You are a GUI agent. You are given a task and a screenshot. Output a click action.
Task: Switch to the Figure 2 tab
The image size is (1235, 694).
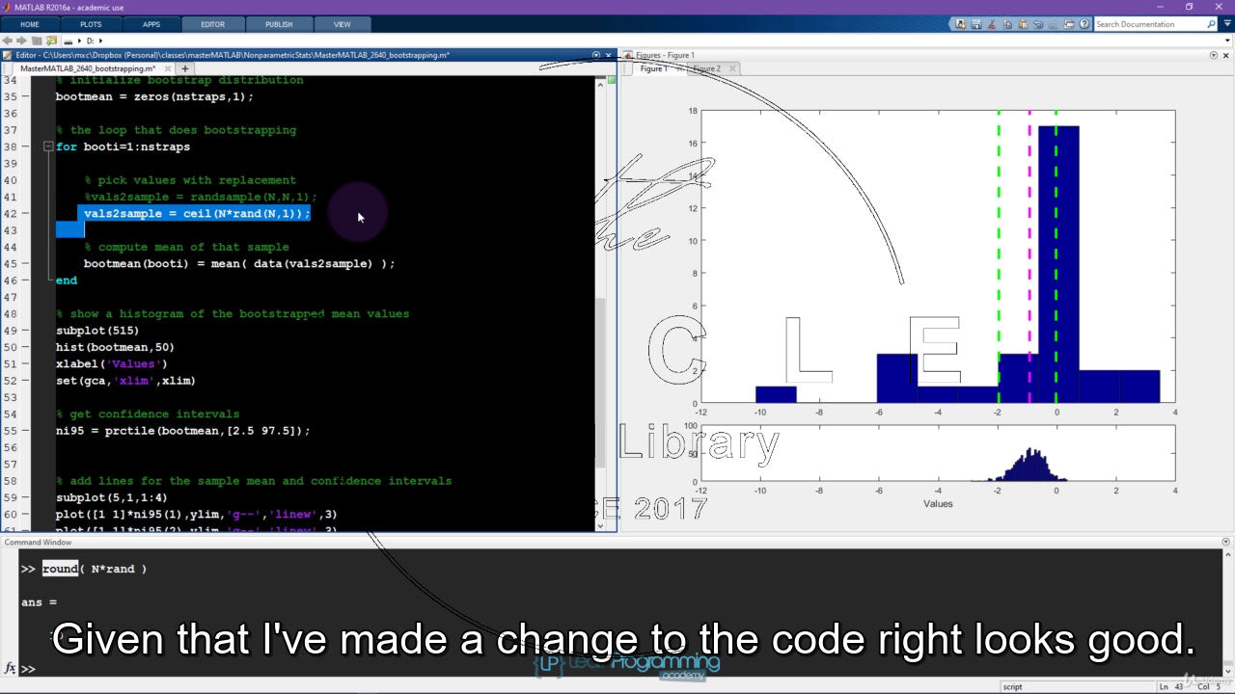pyautogui.click(x=705, y=68)
